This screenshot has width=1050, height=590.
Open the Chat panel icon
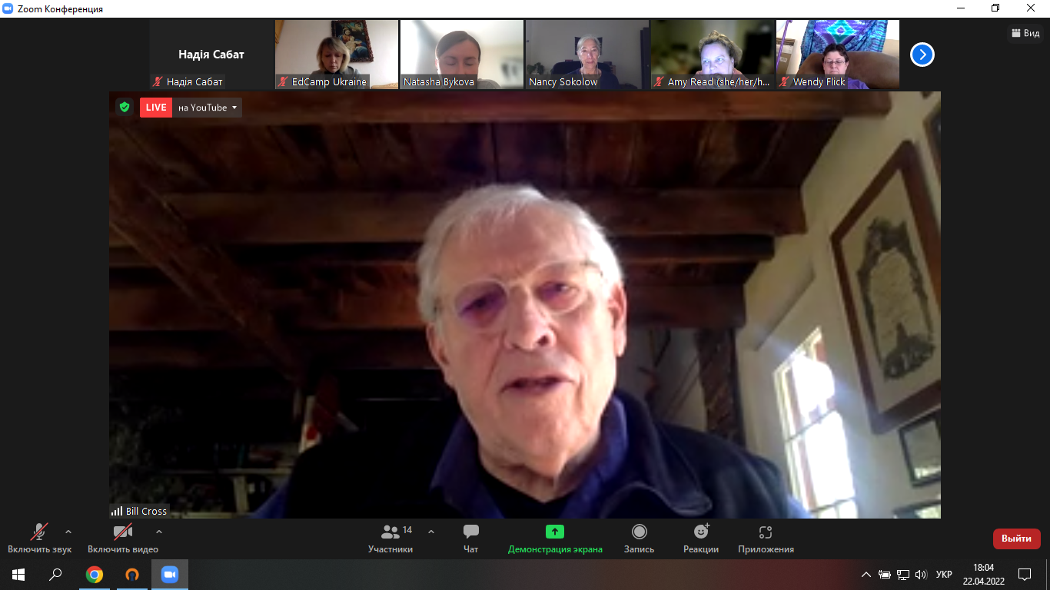[471, 532]
